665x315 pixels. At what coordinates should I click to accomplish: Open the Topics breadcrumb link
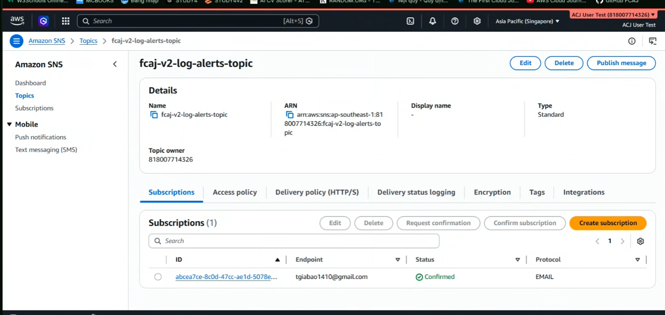(88, 41)
